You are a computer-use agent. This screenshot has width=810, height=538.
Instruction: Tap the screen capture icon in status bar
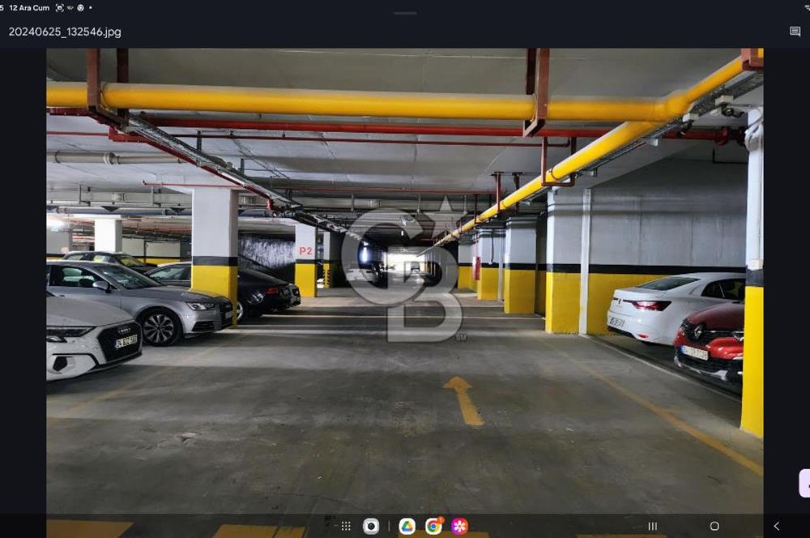[x=59, y=7]
